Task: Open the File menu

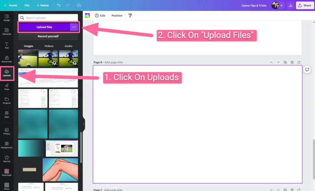Action: pos(27,6)
